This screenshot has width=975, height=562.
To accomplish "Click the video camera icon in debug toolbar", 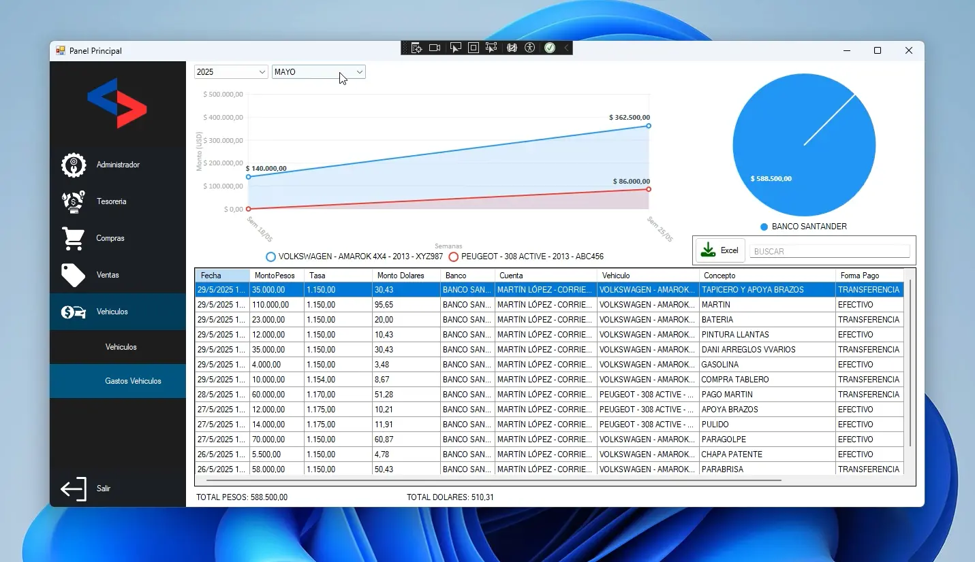I will coord(435,48).
